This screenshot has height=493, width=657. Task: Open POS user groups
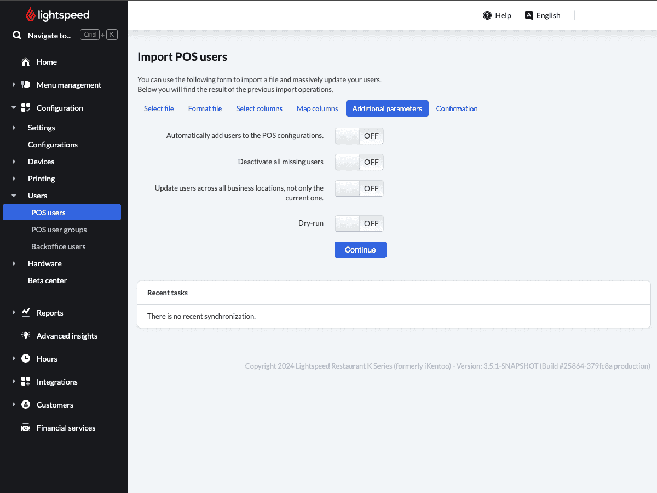click(x=59, y=230)
